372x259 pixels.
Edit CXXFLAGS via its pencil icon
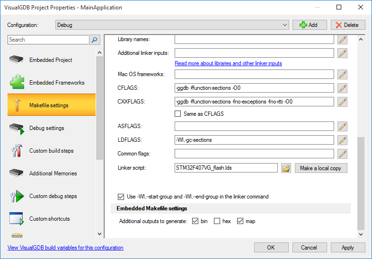coord(342,102)
